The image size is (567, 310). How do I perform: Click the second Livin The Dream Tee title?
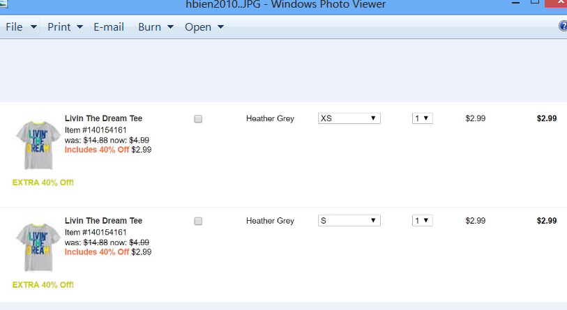tap(103, 221)
